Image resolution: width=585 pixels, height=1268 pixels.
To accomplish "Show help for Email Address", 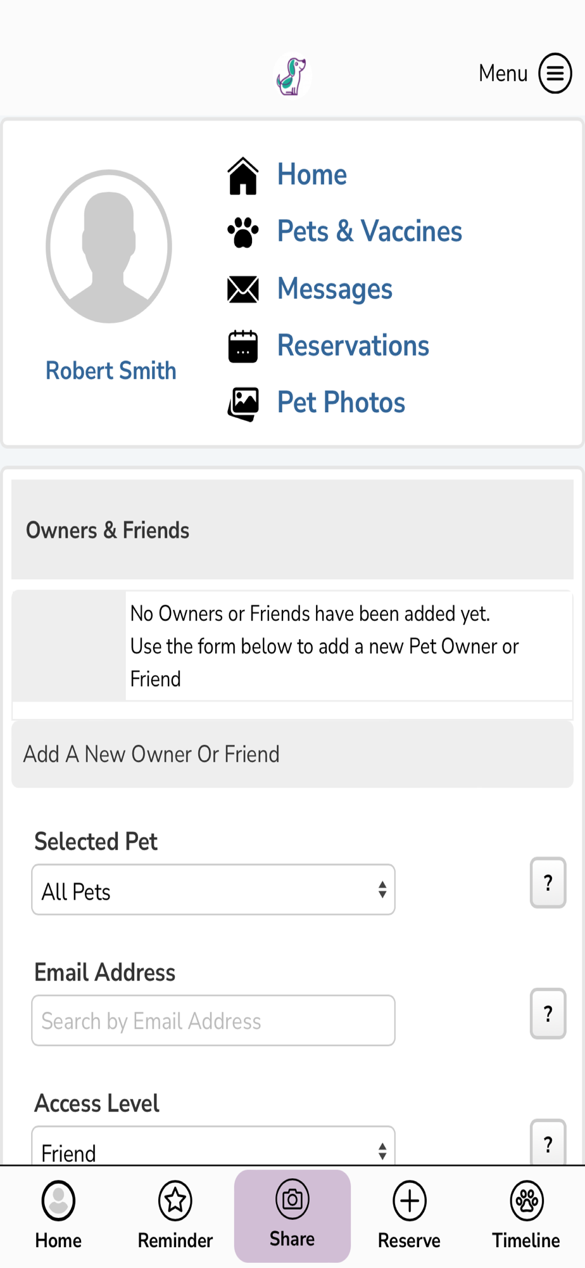I will pyautogui.click(x=548, y=1013).
